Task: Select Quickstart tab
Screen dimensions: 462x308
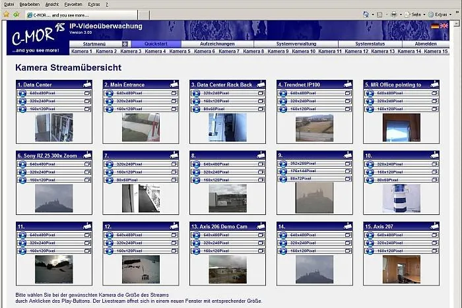Action: pyautogui.click(x=156, y=44)
